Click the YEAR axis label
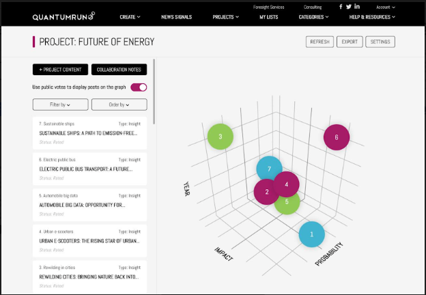Viewport: 426px width, 295px height. click(187, 188)
